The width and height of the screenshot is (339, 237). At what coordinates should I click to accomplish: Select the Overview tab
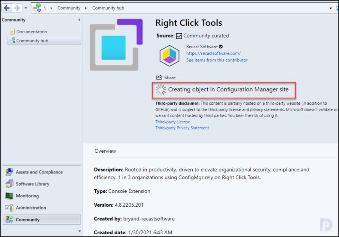coord(105,151)
